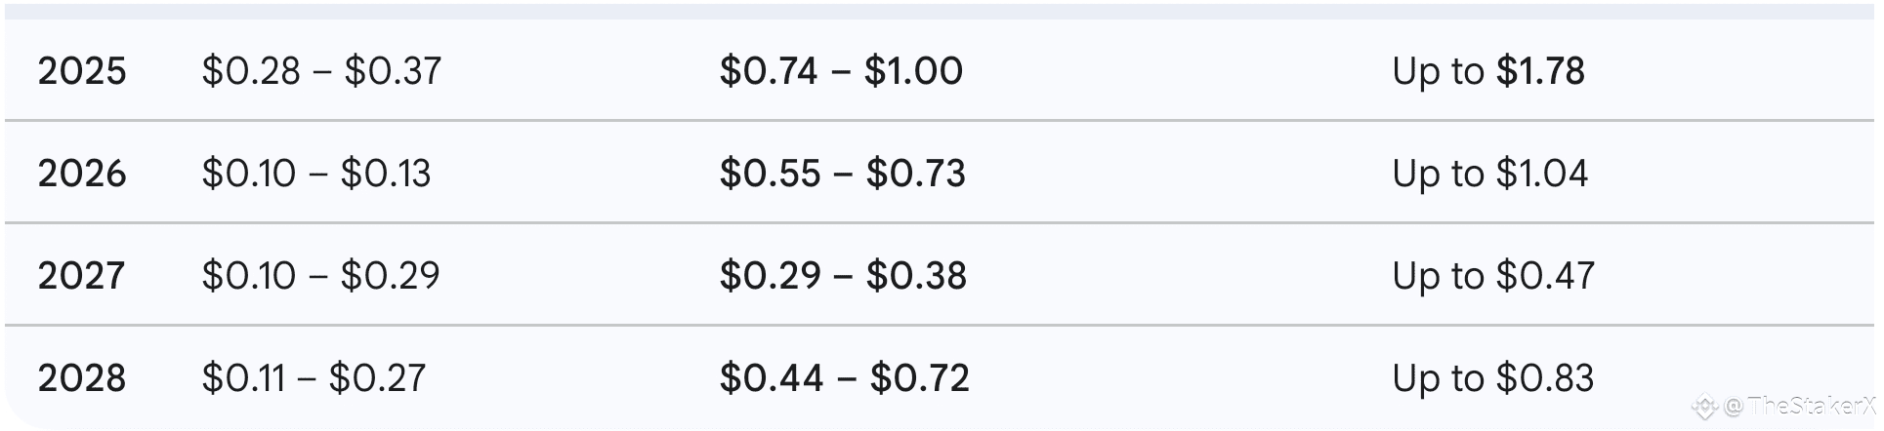Click the bold $0.29 – $0.38 range
This screenshot has width=1884, height=431.
click(843, 276)
